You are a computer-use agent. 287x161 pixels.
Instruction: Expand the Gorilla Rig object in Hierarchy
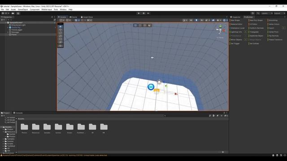click(8, 27)
